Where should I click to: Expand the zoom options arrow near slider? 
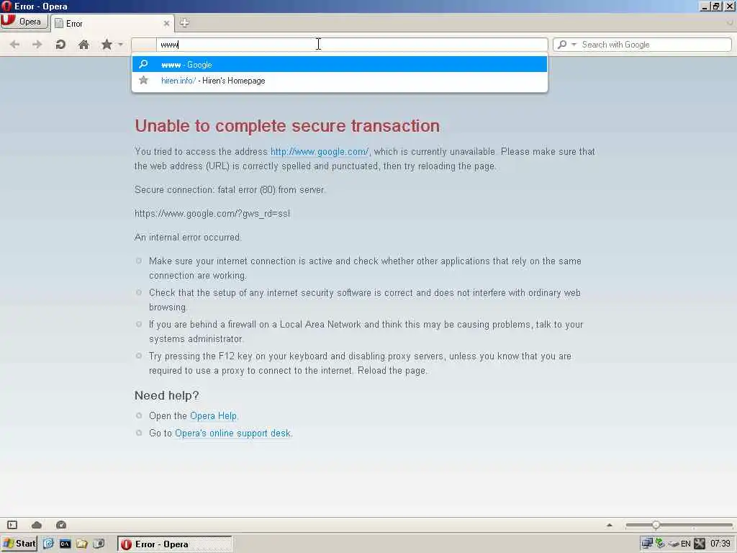[610, 525]
